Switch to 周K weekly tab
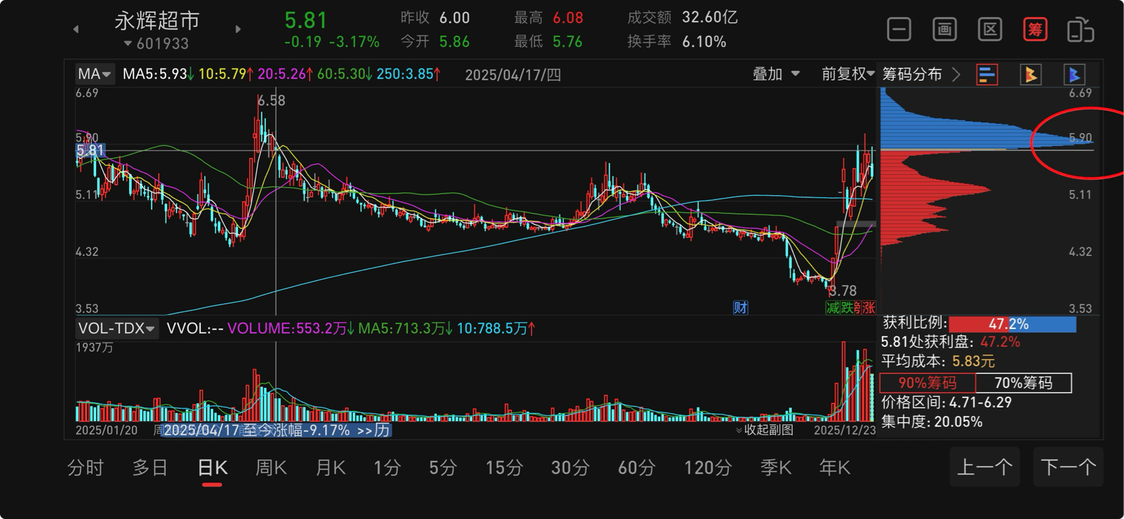 (271, 468)
